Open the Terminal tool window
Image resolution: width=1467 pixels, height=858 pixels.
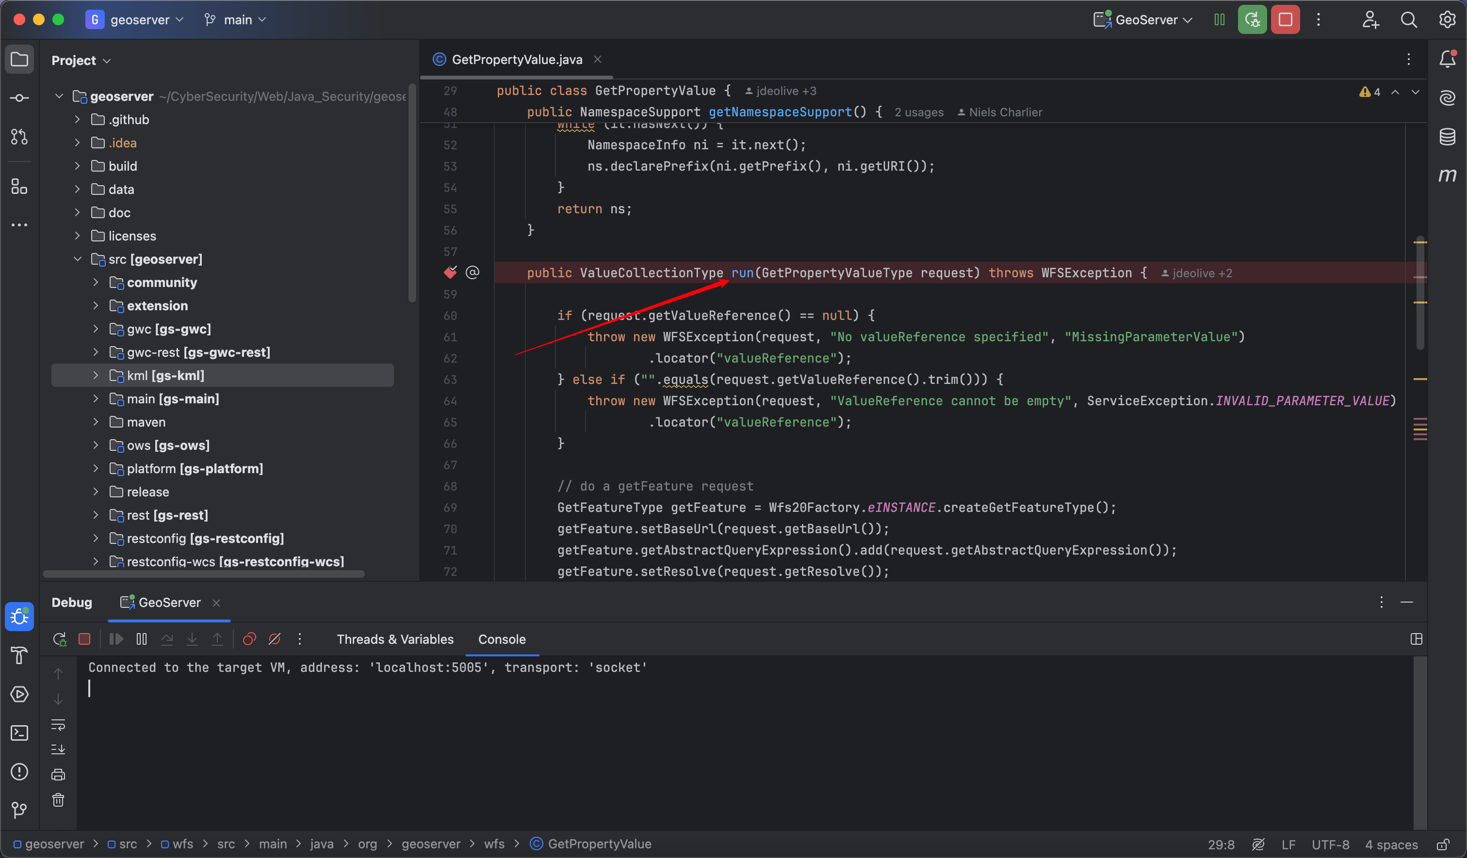19,733
